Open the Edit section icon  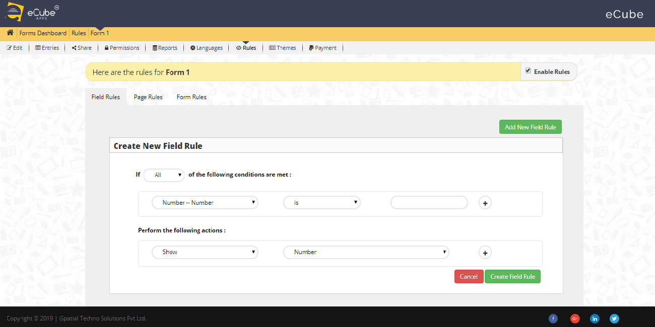pos(8,47)
